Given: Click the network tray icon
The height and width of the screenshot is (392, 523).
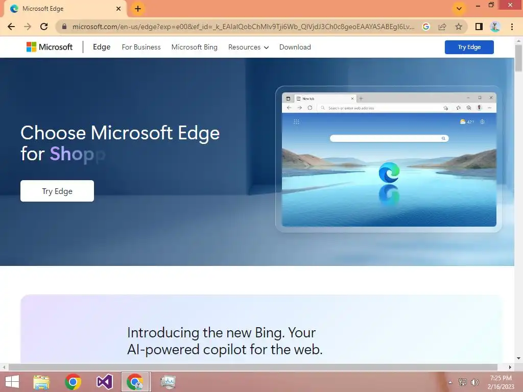Looking at the screenshot, I should pos(463,382).
